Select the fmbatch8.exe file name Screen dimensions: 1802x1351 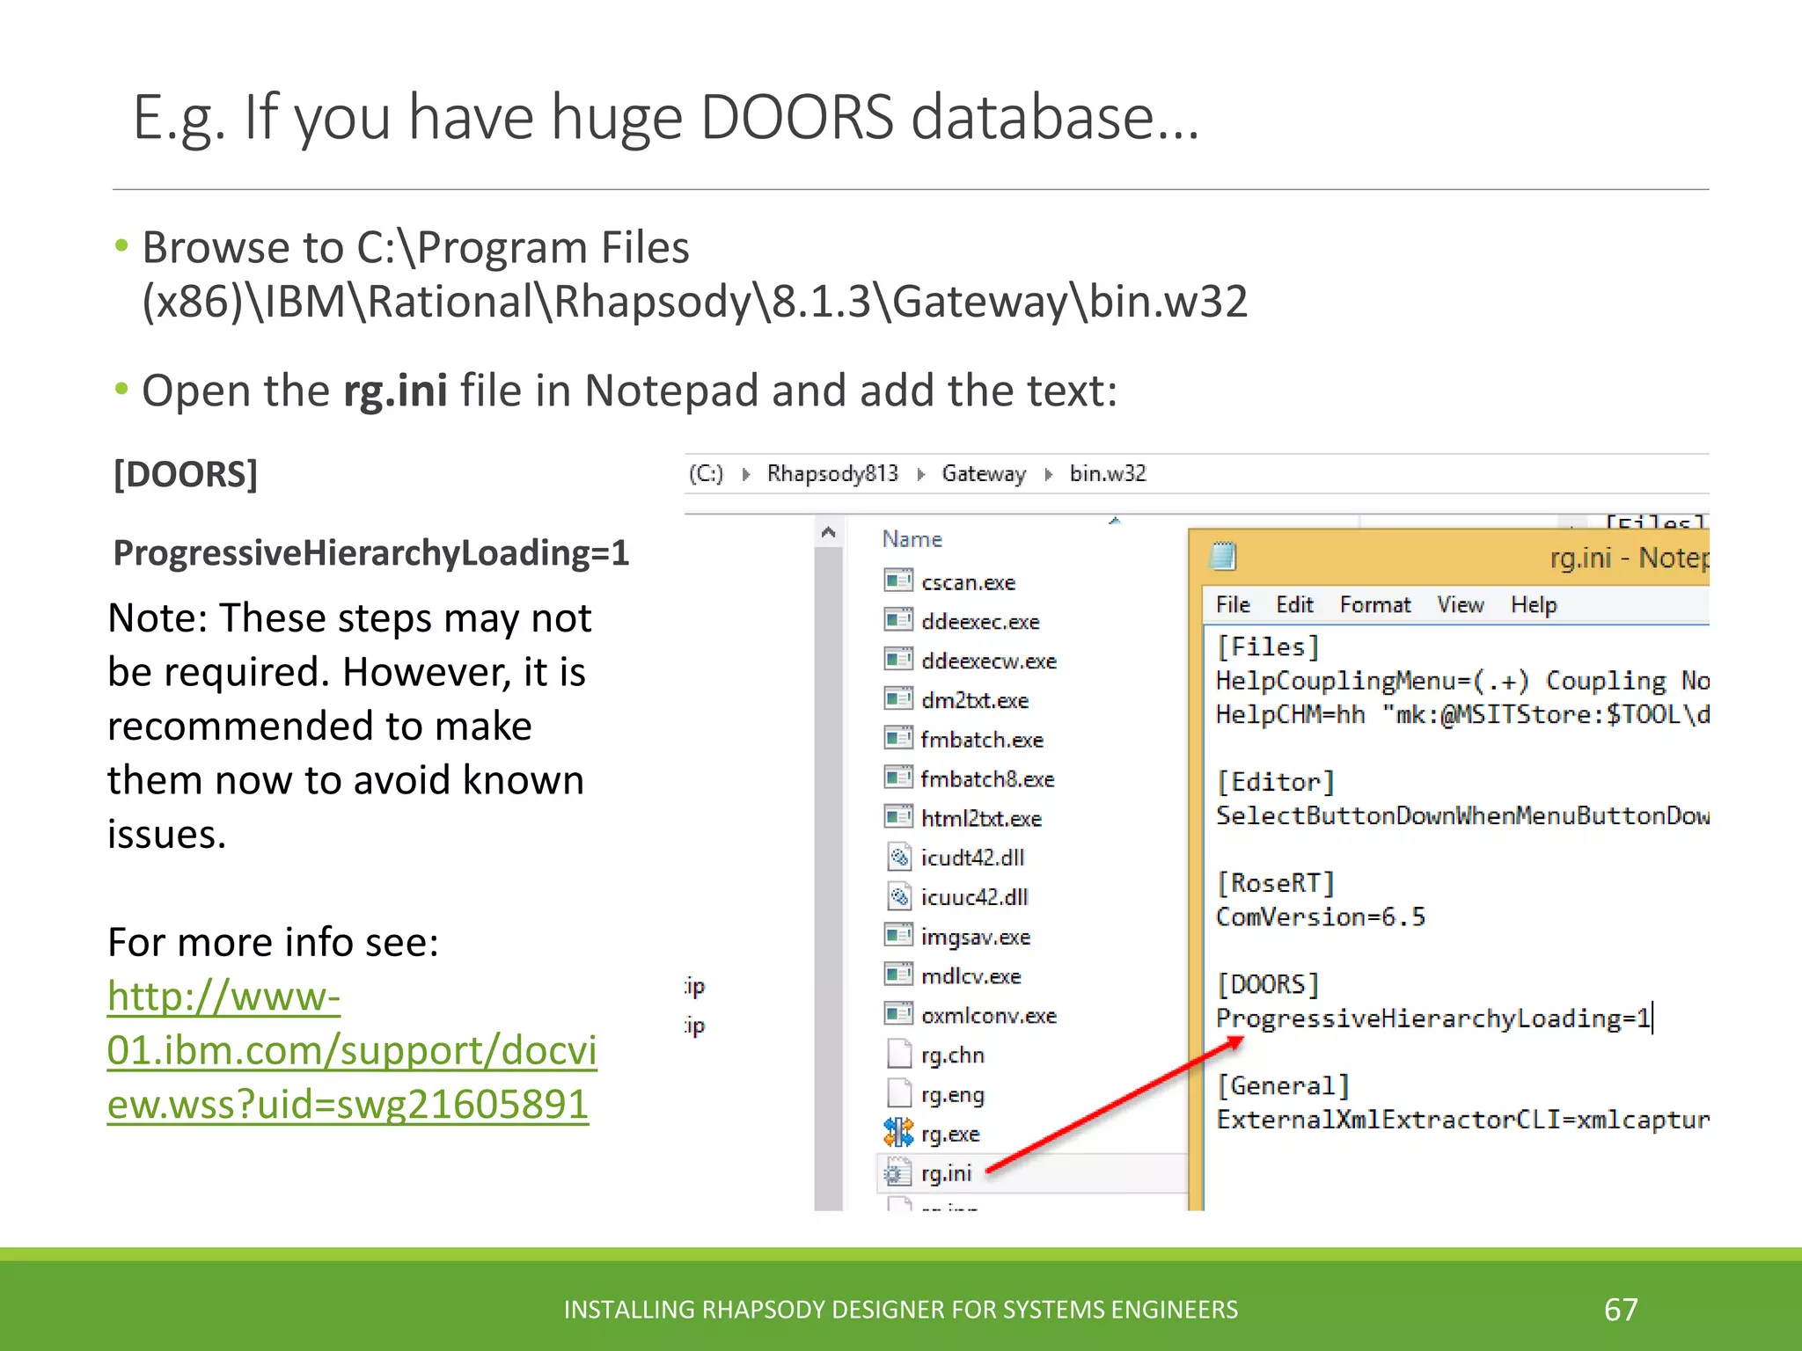tap(987, 779)
